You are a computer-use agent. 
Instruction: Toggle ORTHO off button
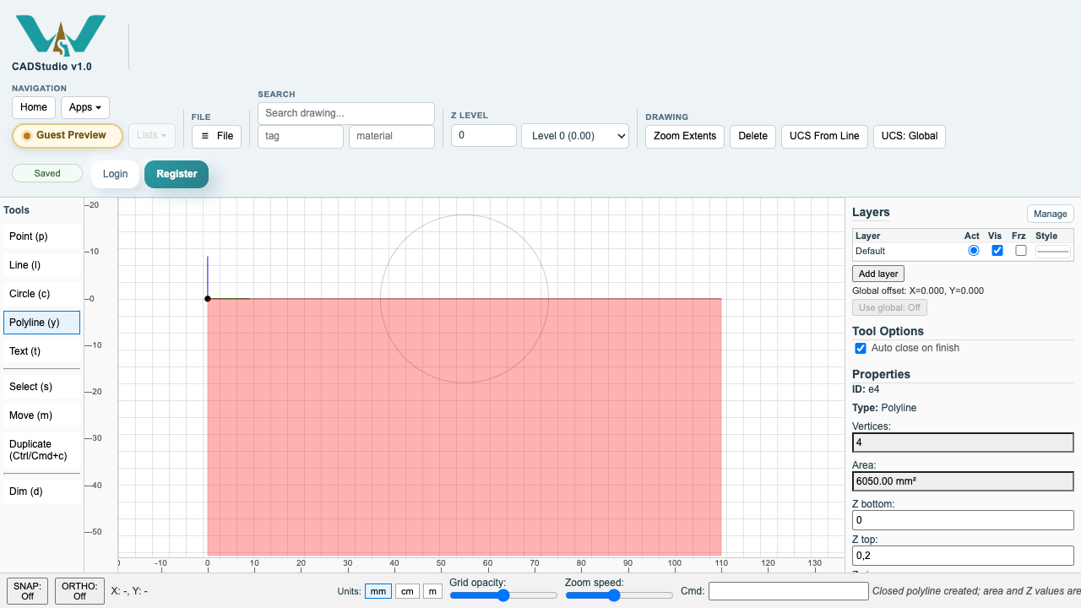79,591
